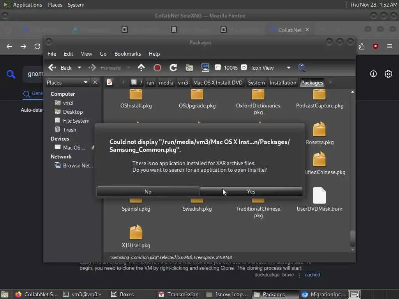Image resolution: width=399 pixels, height=299 pixels.
Task: Reload the Packages folder view
Action: (173, 68)
